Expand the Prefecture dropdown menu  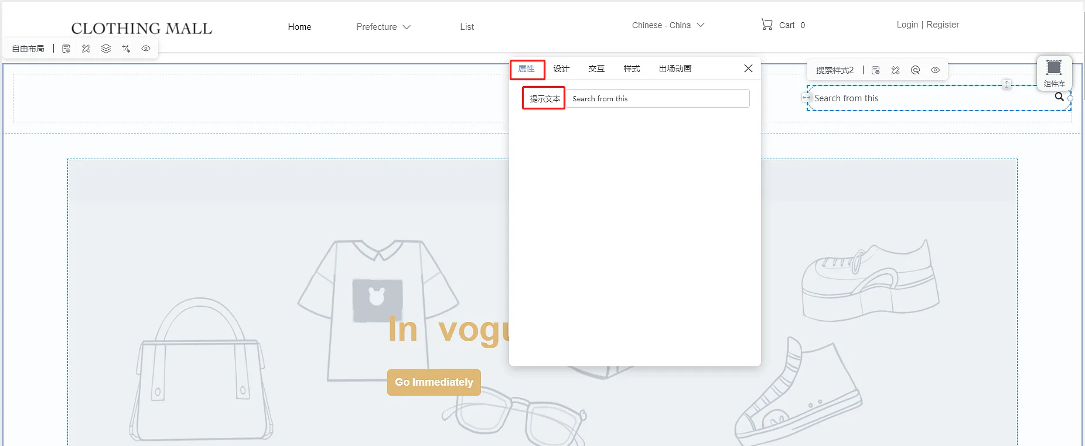point(383,27)
